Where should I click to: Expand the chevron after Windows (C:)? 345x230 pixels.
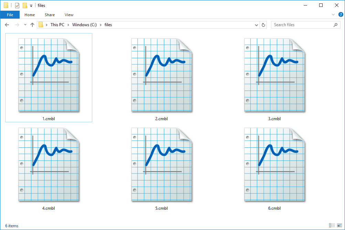point(101,25)
